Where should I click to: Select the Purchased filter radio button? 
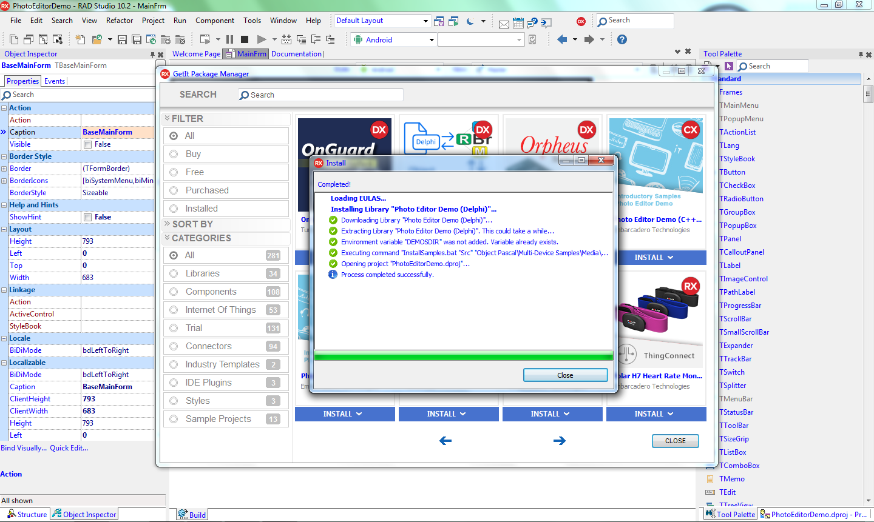coord(174,190)
